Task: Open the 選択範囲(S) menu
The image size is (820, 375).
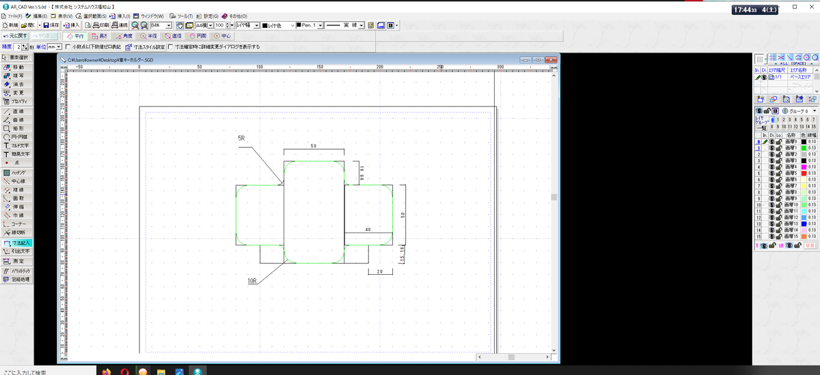Action: (x=91, y=15)
